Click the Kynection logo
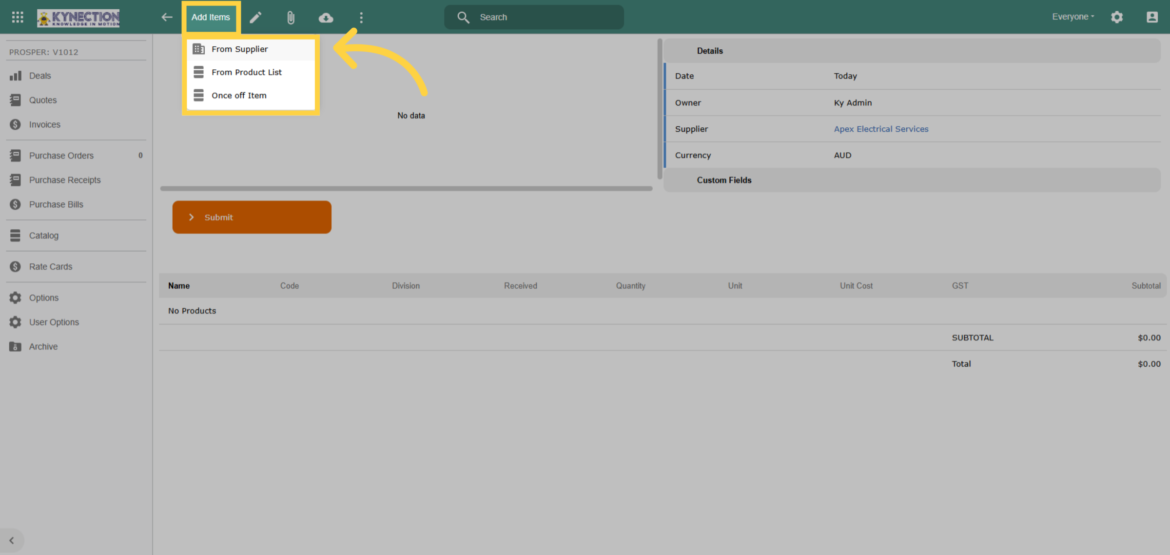The height and width of the screenshot is (555, 1170). pos(78,18)
